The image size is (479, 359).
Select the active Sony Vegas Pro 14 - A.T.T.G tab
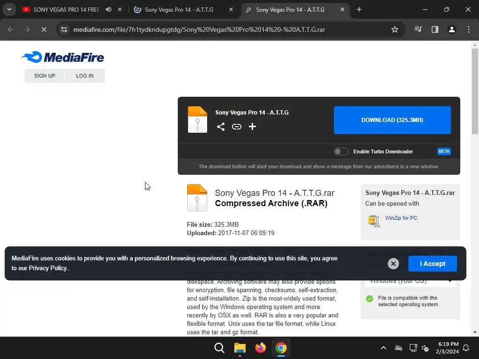coord(295,9)
